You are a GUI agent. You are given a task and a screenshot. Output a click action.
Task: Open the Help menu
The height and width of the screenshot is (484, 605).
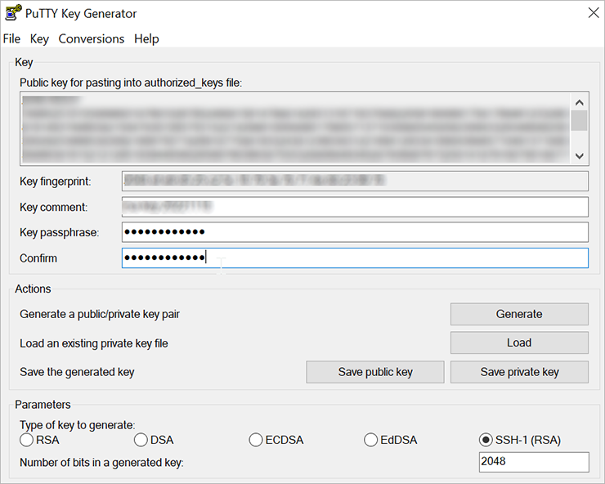(x=146, y=39)
